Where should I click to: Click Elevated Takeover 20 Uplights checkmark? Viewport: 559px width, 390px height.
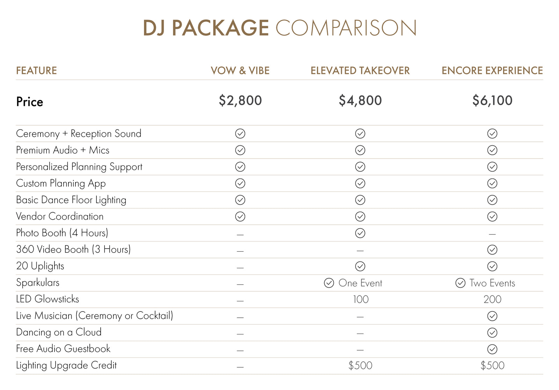tap(360, 266)
